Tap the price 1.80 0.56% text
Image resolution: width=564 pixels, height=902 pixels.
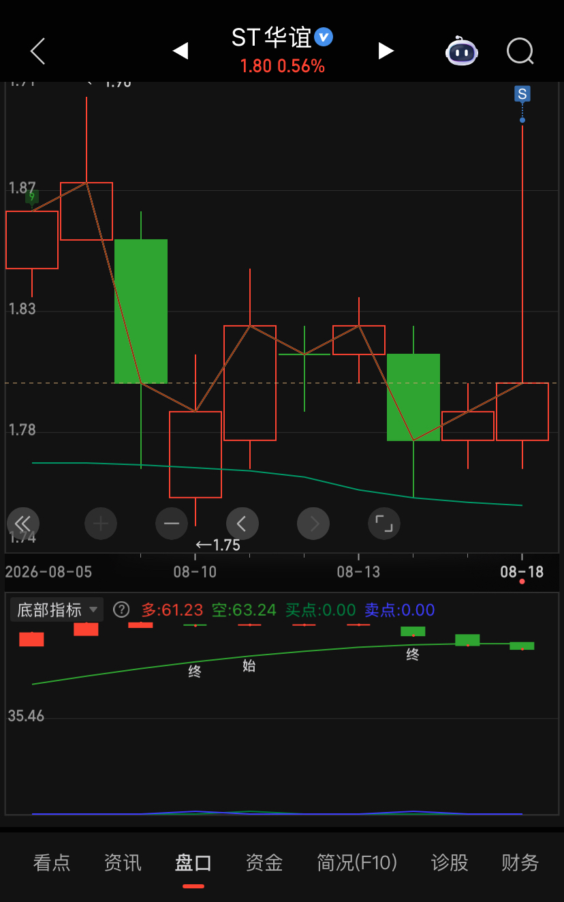click(282, 66)
